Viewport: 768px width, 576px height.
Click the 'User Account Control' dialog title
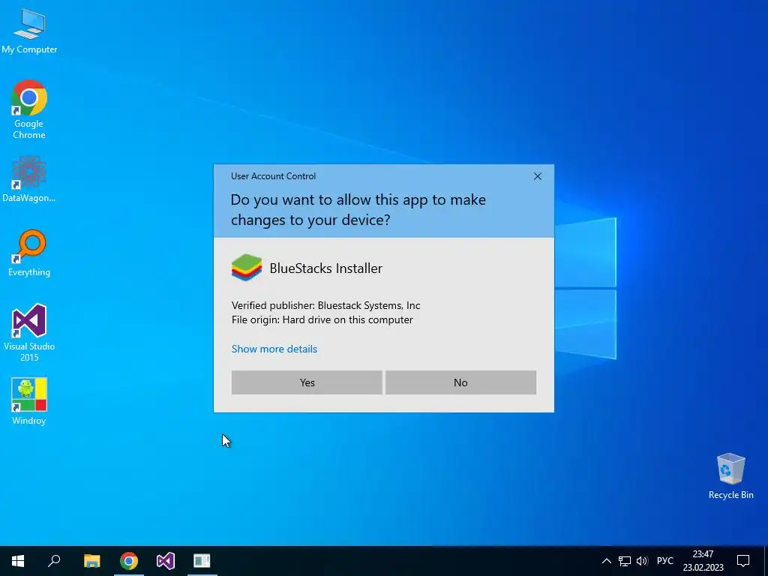tap(273, 176)
